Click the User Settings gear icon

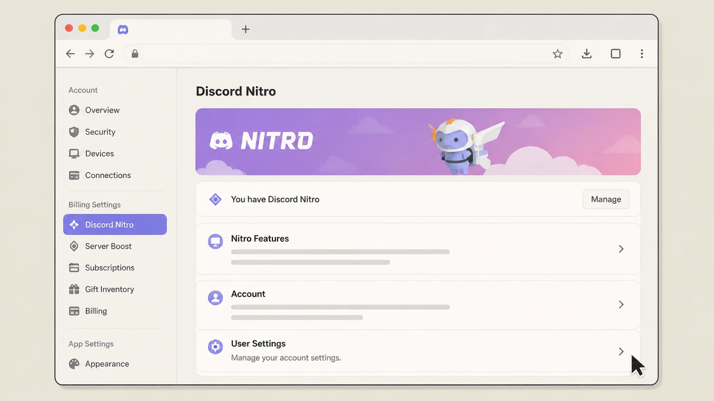[x=215, y=346]
